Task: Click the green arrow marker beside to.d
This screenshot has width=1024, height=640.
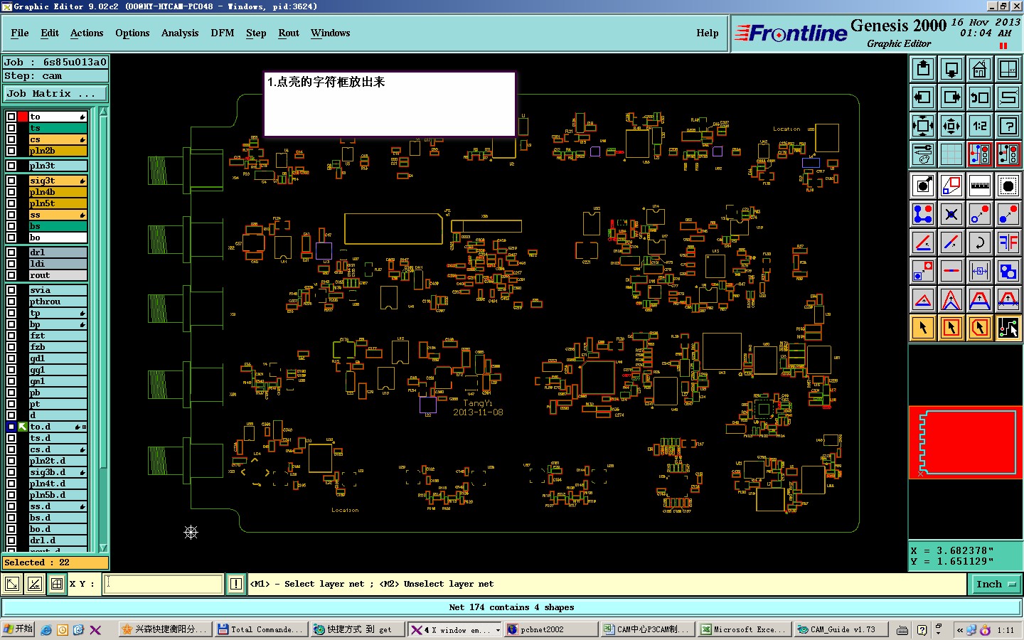Action: 23,427
